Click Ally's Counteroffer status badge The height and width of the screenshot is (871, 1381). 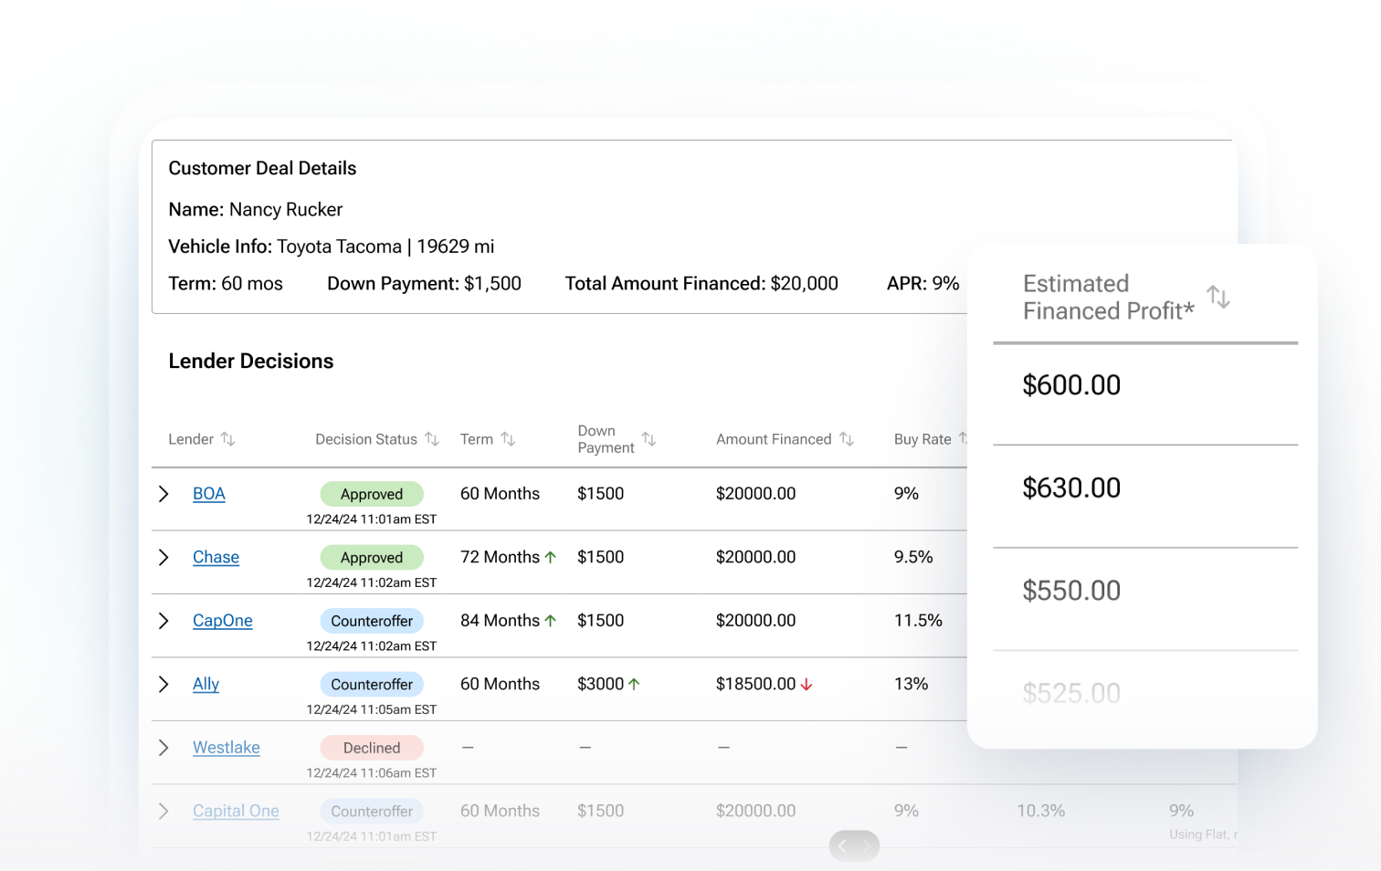coord(372,684)
